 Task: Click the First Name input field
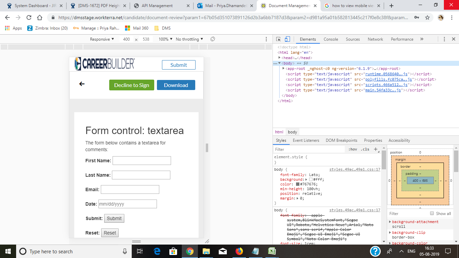pyautogui.click(x=142, y=161)
